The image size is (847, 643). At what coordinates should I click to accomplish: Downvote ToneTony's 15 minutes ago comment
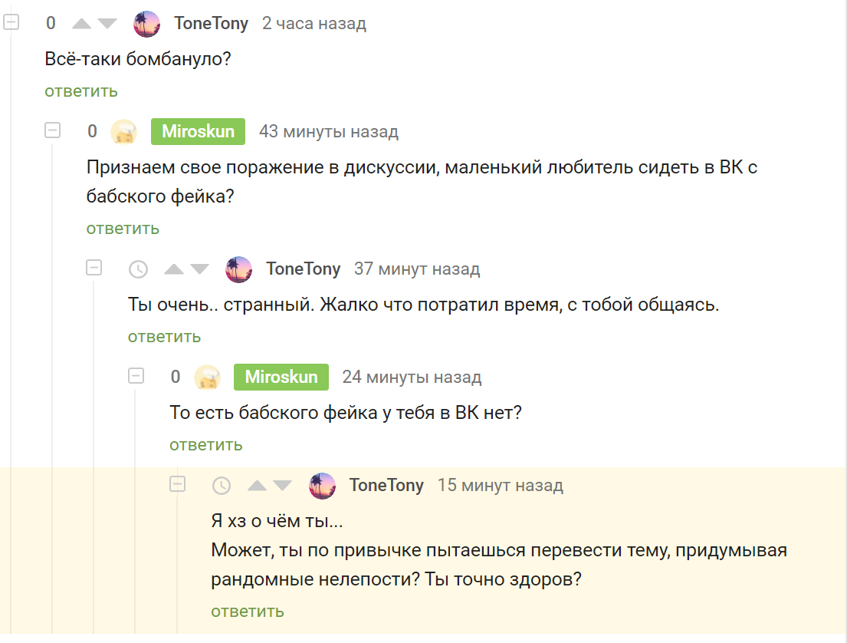[x=283, y=486]
